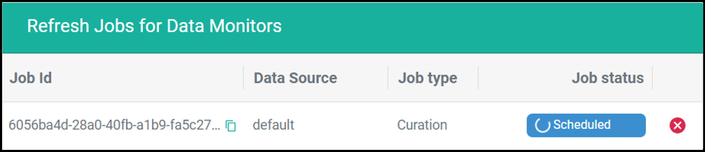Click the default data source cell

273,125
